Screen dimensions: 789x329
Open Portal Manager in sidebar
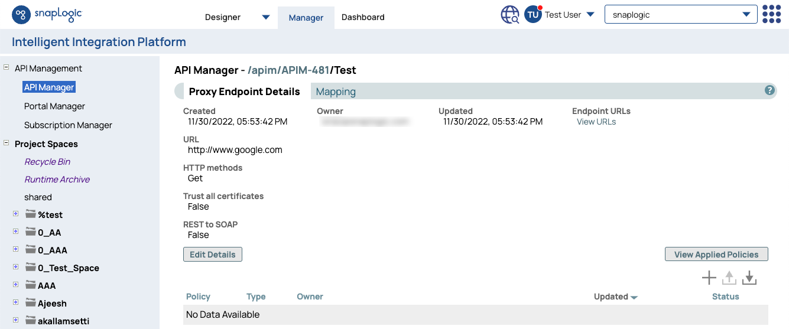pos(54,106)
